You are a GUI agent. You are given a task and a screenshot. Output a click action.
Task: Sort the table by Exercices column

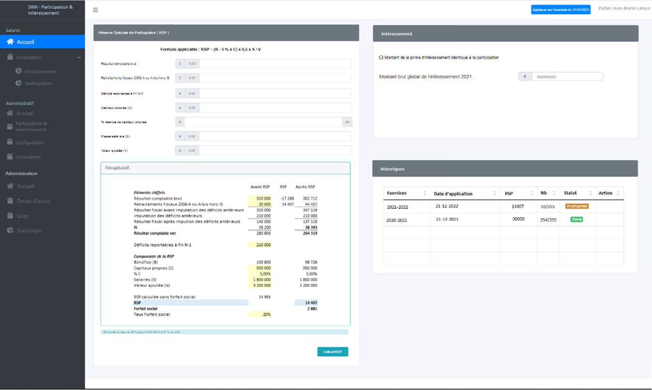point(425,193)
